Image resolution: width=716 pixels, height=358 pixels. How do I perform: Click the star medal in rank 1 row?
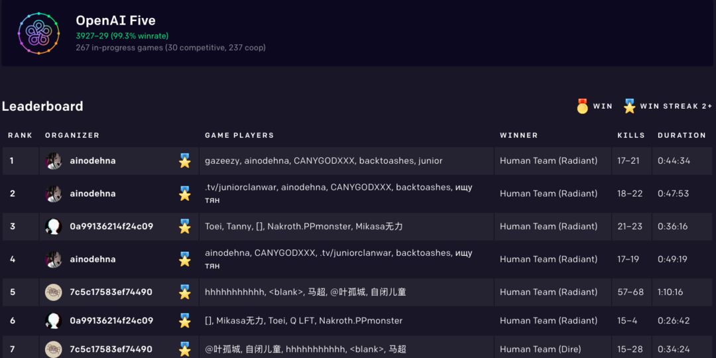pyautogui.click(x=184, y=160)
